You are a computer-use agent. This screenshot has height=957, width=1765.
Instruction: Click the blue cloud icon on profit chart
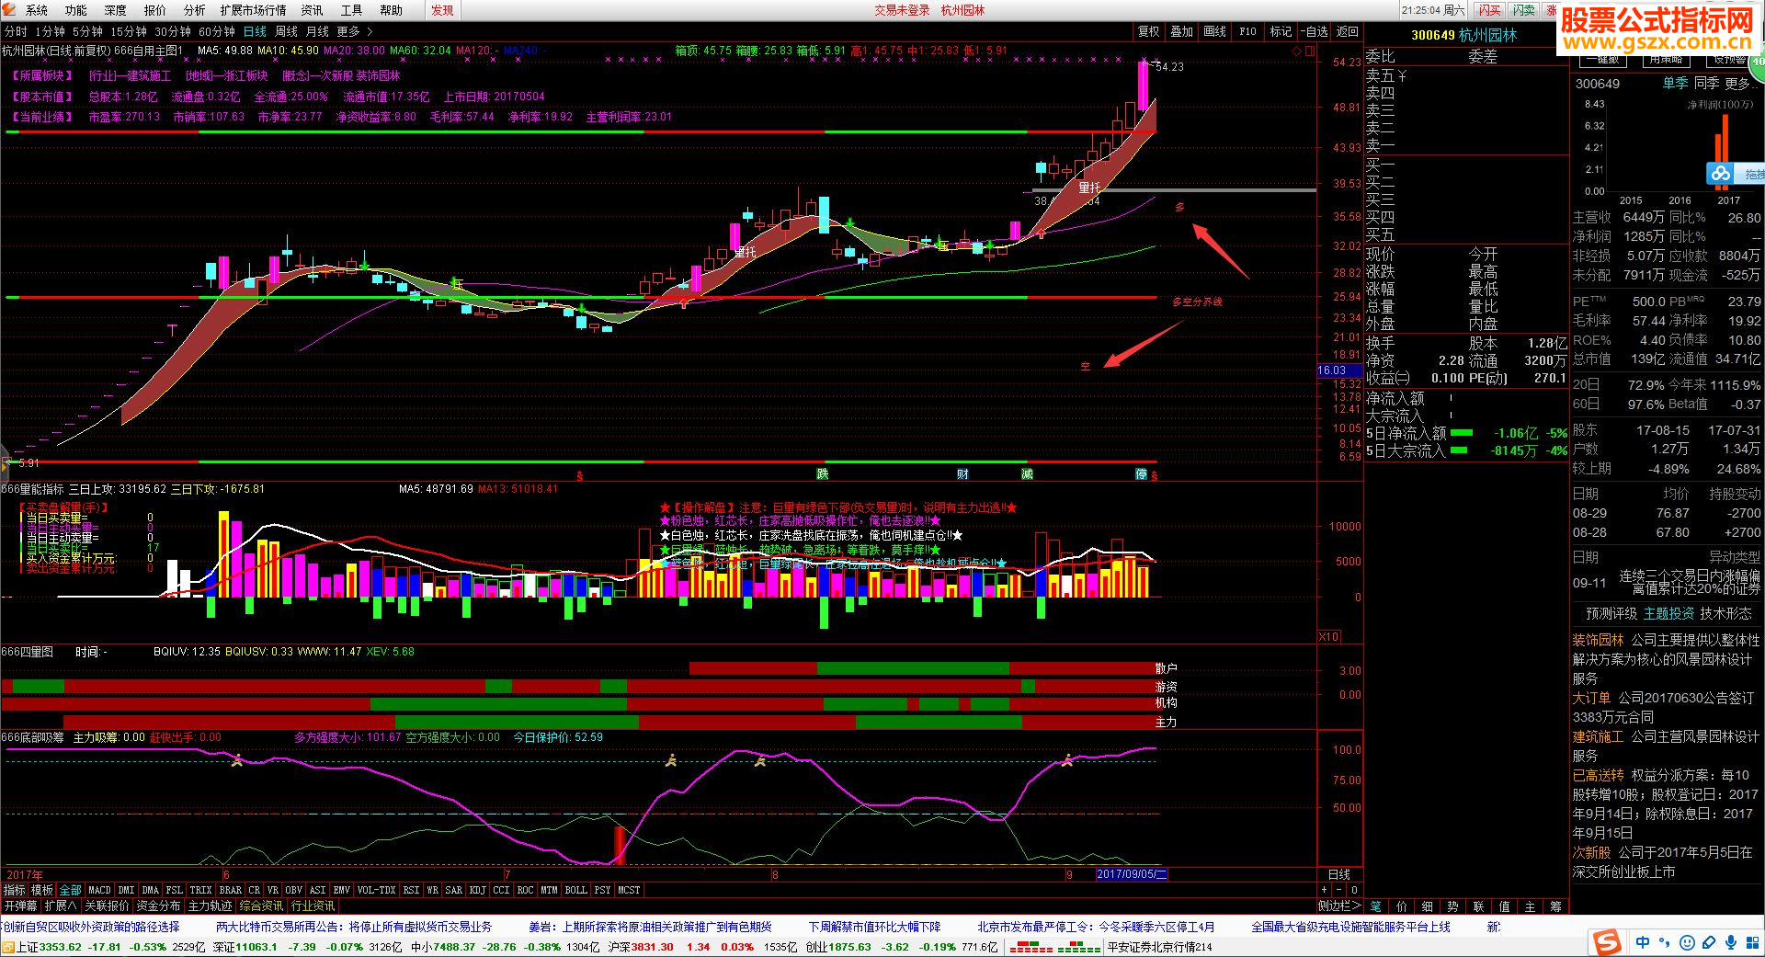[x=1720, y=173]
